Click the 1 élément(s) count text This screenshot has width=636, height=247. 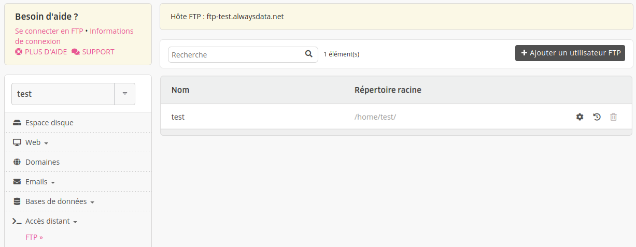pyautogui.click(x=342, y=54)
